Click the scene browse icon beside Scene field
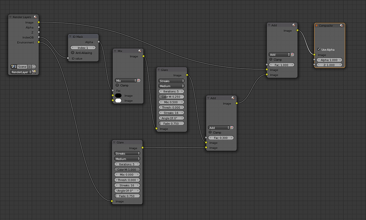 [x=14, y=67]
